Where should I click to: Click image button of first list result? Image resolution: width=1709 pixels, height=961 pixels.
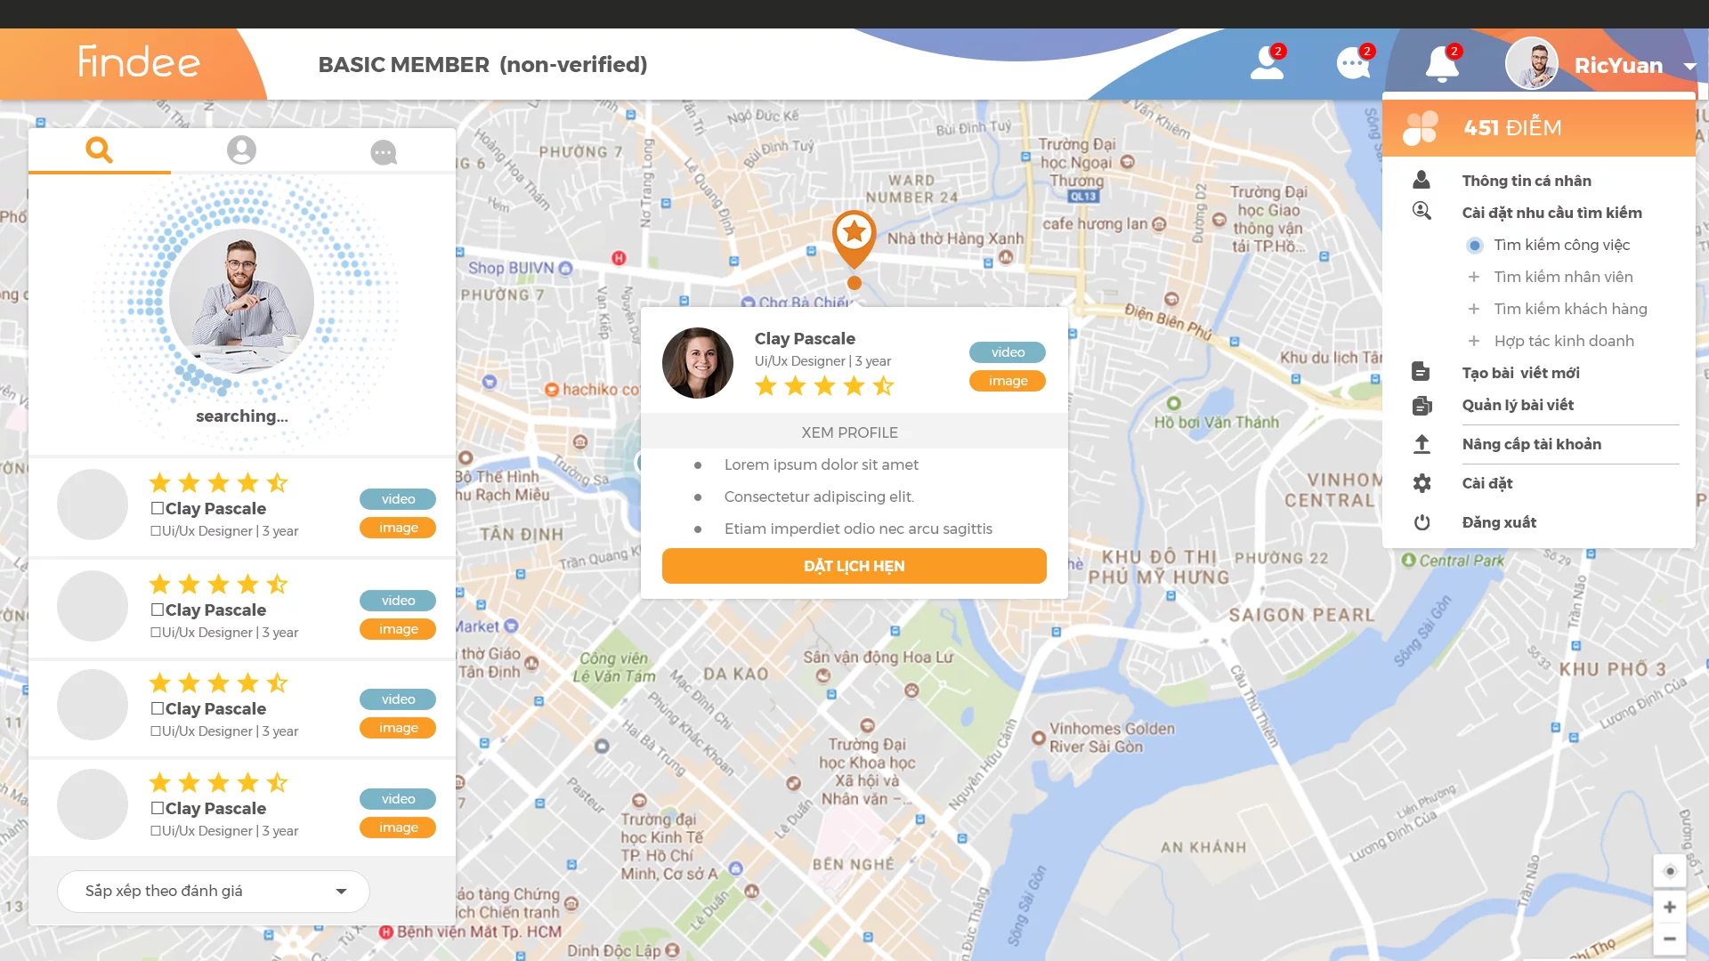pyautogui.click(x=398, y=528)
